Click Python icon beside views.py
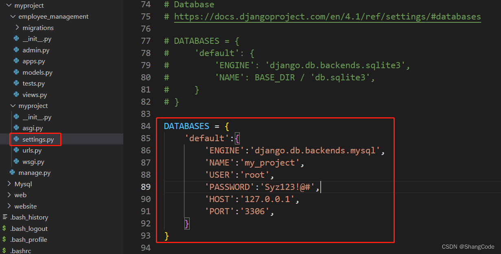The height and width of the screenshot is (254, 501). (x=16, y=95)
